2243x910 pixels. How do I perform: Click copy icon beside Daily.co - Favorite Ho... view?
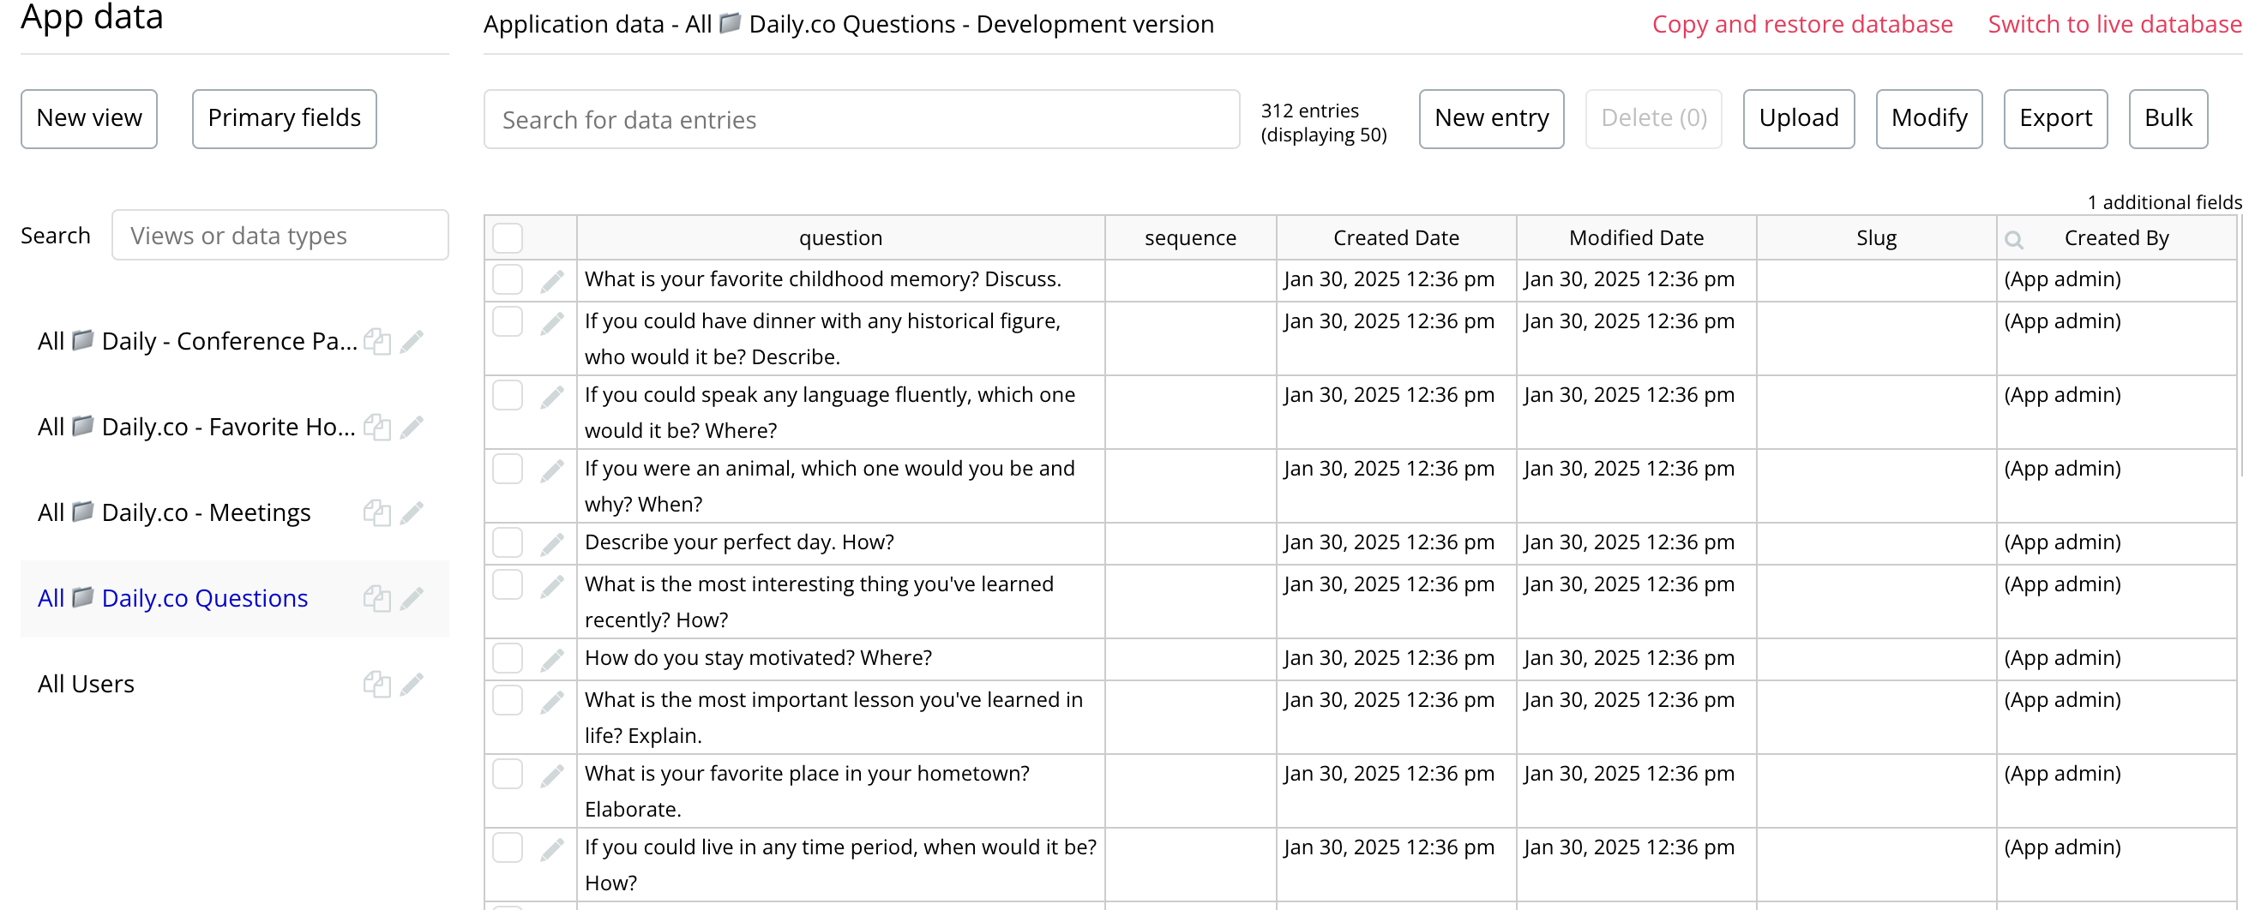click(376, 428)
